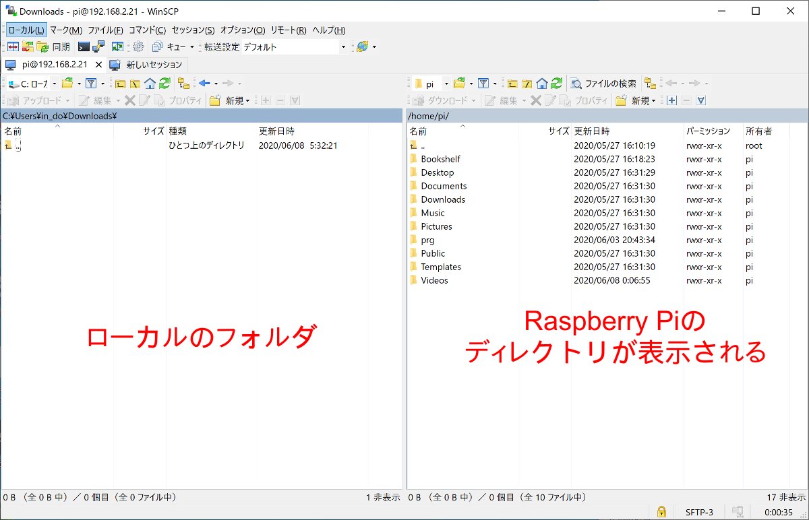The height and width of the screenshot is (520, 809).
Task: Expand the 転送設定 デフォルト dropdown
Action: [343, 47]
